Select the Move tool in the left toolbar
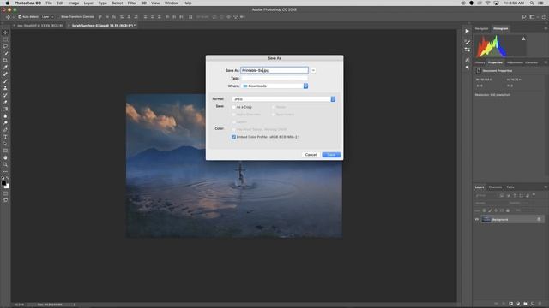549x308 pixels. point(5,33)
